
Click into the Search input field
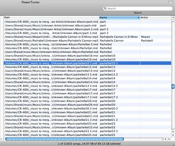(138, 8)
